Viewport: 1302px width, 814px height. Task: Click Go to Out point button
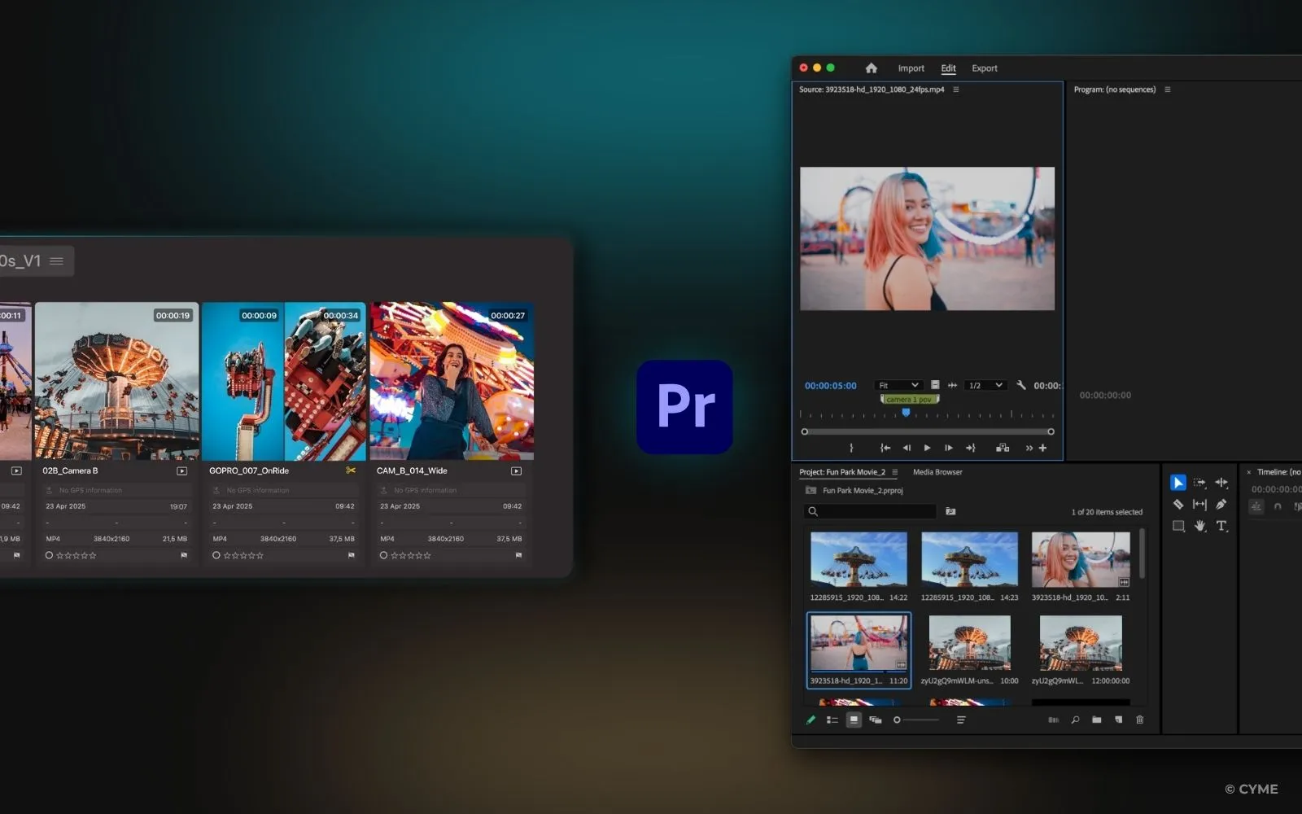(970, 448)
